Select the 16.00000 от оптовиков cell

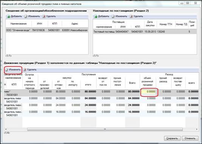coord(61,112)
